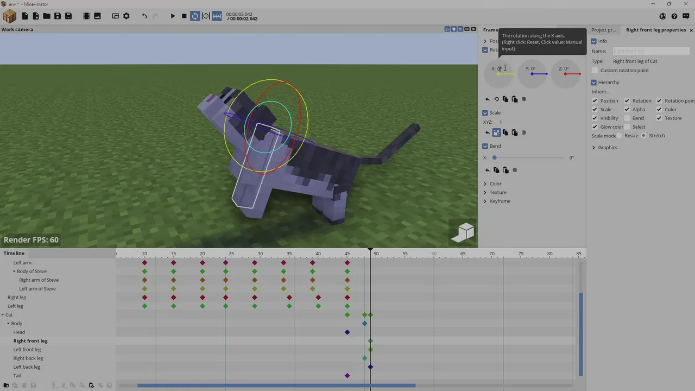
Task: Open the website globe icon
Action: (x=662, y=16)
